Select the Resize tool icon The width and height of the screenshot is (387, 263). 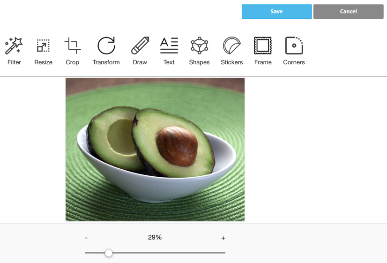pyautogui.click(x=43, y=45)
